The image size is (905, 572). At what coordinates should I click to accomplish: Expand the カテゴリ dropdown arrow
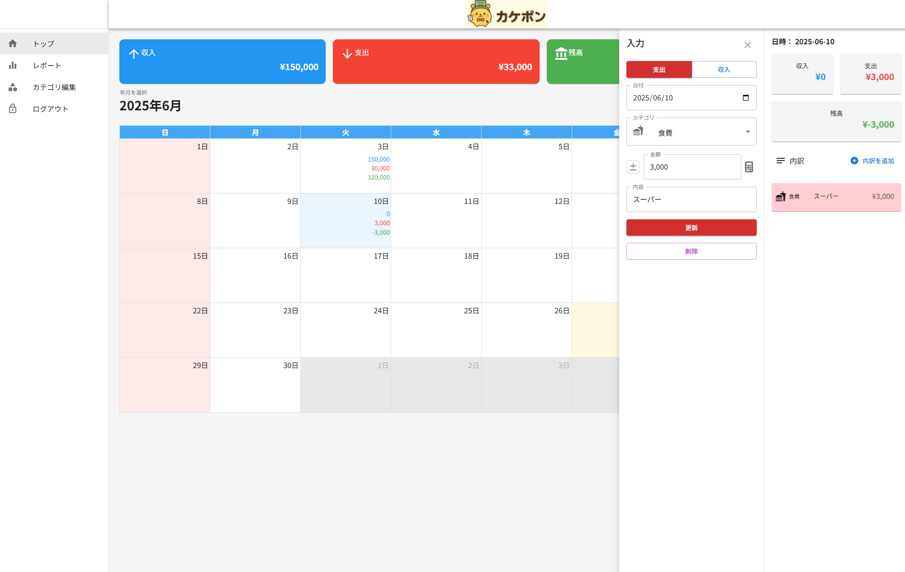coord(748,132)
